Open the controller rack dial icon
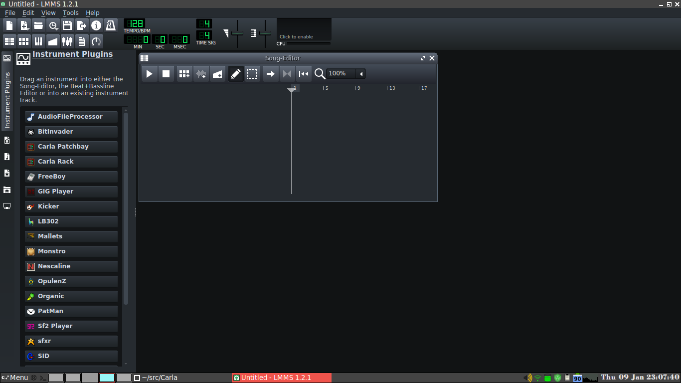The image size is (681, 383). [96, 41]
